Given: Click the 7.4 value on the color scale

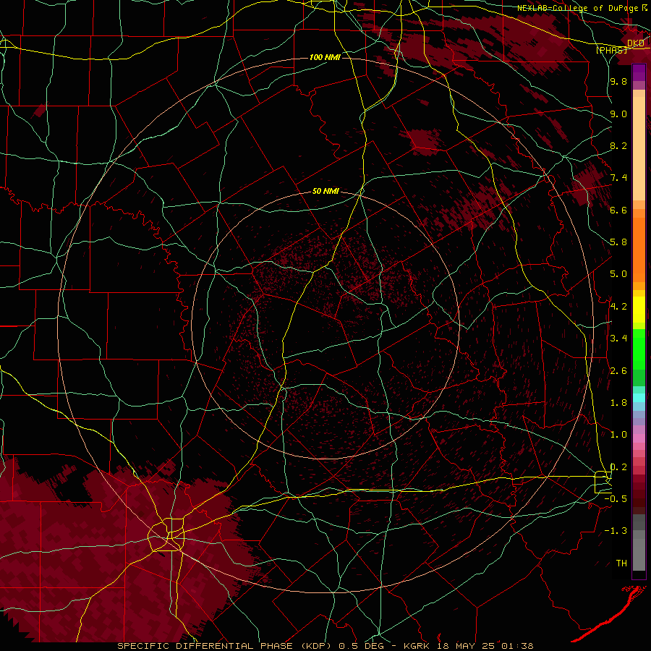Looking at the screenshot, I should pos(618,178).
